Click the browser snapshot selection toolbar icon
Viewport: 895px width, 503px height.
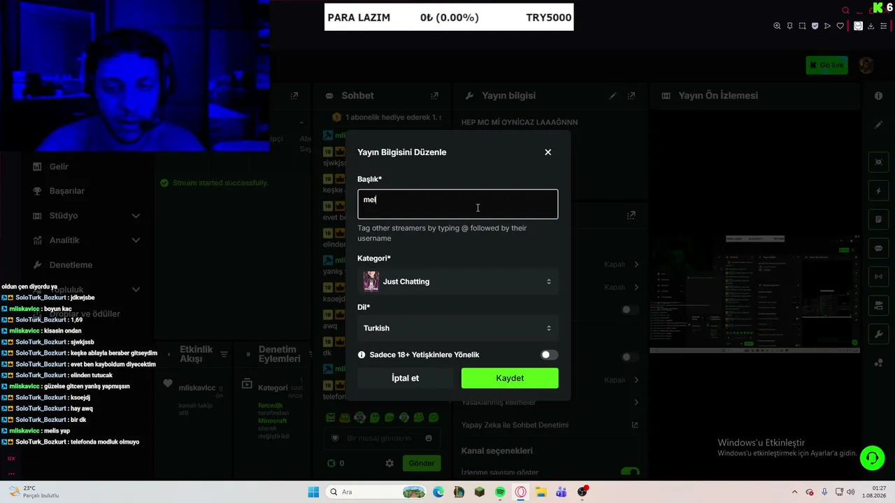pyautogui.click(x=802, y=27)
